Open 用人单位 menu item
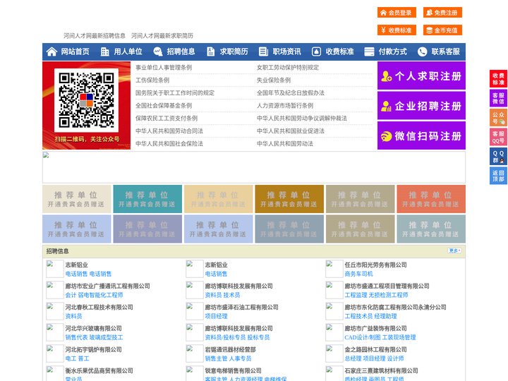The height and width of the screenshot is (381, 508). [128, 52]
